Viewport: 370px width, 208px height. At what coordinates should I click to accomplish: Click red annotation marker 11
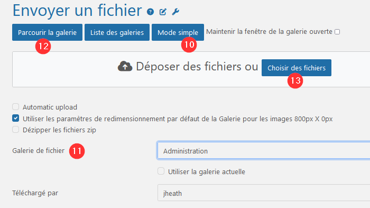click(x=77, y=151)
